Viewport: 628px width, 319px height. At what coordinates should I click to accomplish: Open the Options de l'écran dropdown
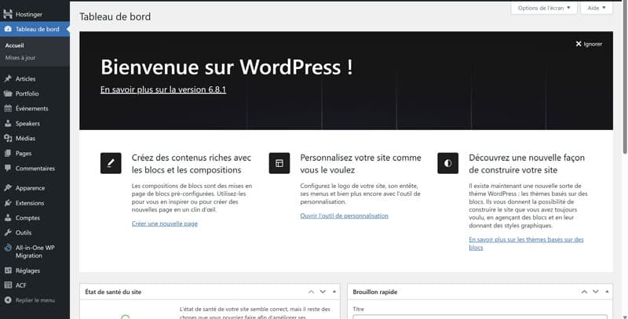[x=544, y=8]
